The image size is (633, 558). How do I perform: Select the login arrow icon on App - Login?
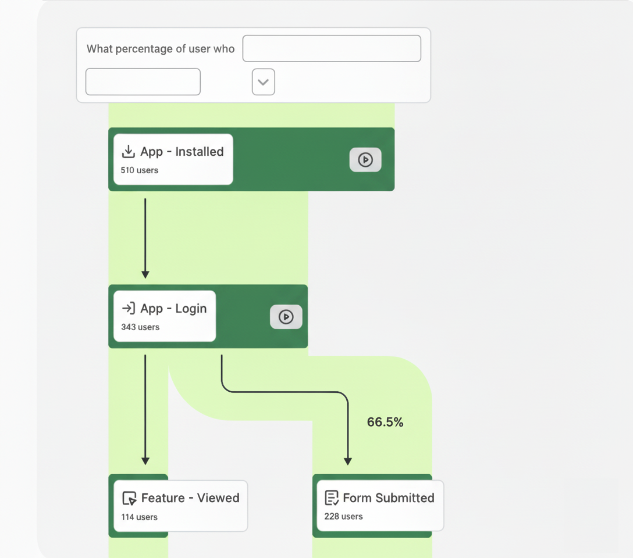129,308
